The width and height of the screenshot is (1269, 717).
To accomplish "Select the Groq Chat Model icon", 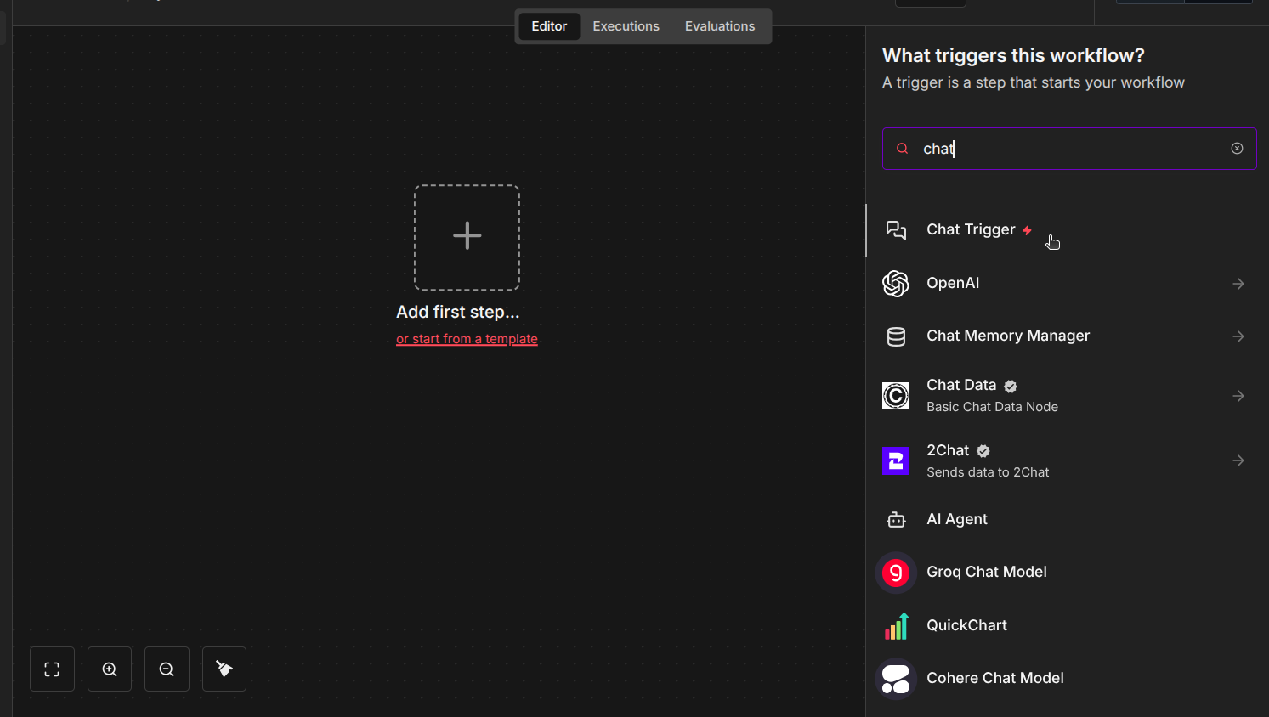I will [896, 573].
